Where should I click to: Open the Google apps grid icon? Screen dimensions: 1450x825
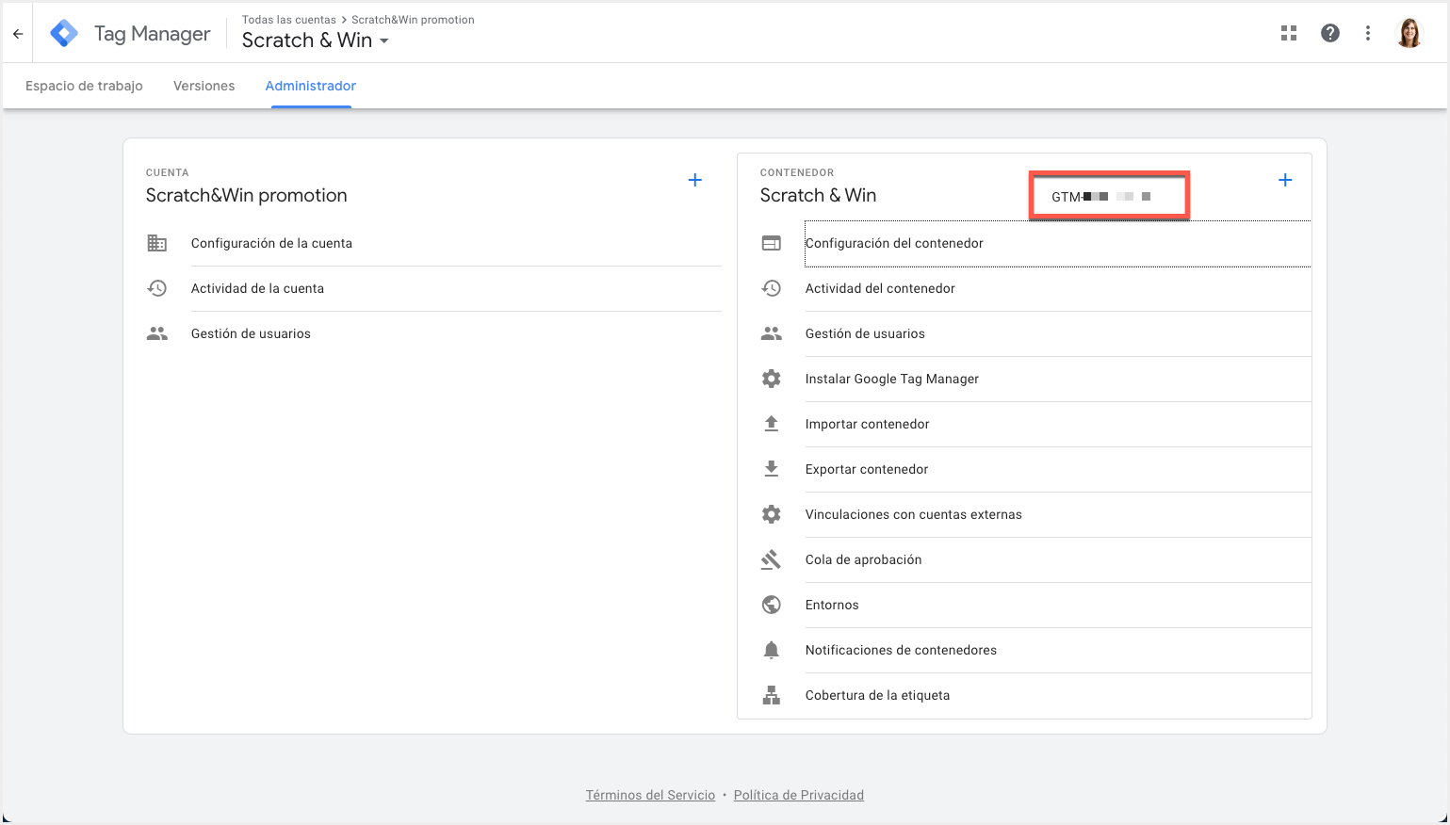pos(1289,34)
